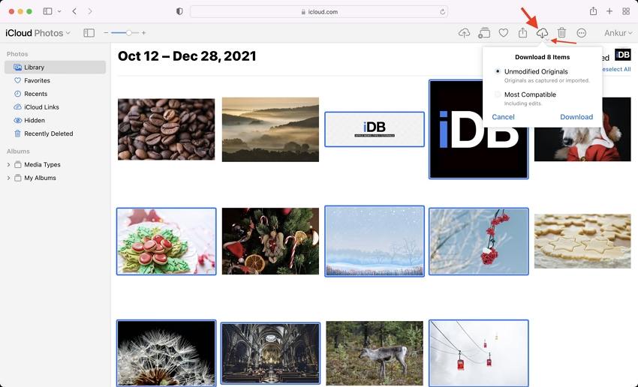The image size is (638, 387).
Task: Open Favorites in the sidebar
Action: click(37, 80)
